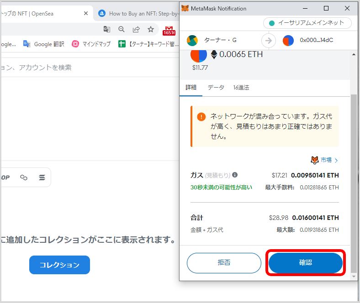
Task: Click the 0.00950141 ETH gas value
Action: point(315,176)
